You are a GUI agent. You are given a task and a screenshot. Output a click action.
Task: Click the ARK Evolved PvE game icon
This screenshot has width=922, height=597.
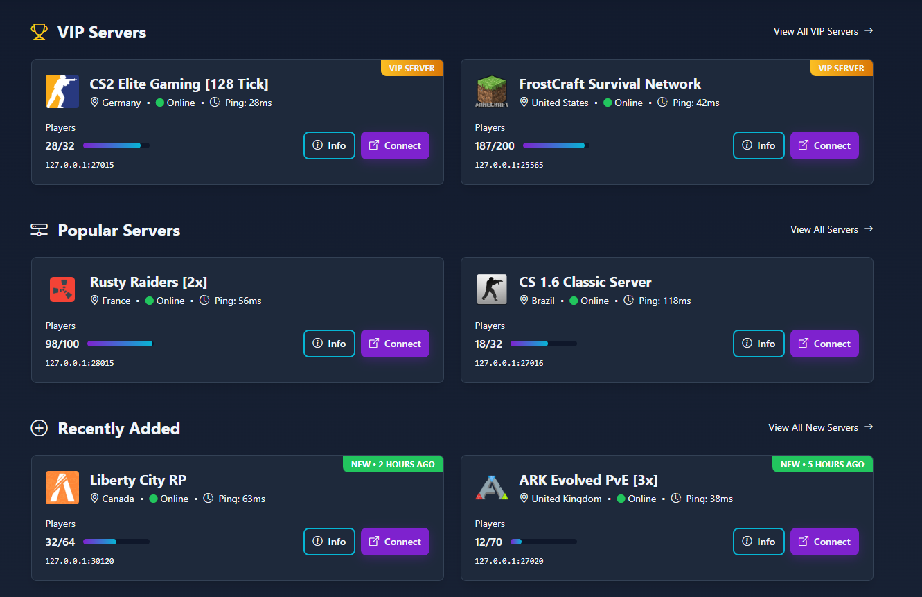pyautogui.click(x=492, y=488)
